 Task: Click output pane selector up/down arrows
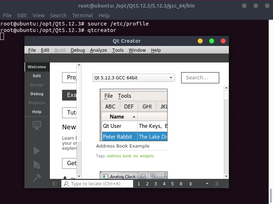[x=190, y=184]
